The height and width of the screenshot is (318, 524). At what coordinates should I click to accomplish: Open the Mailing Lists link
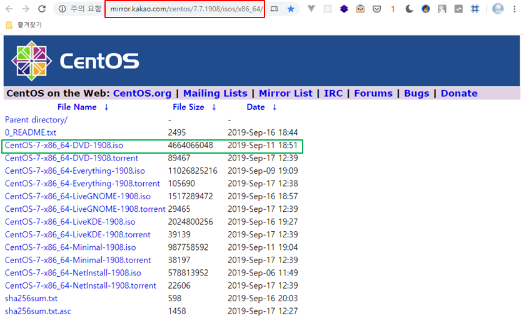[215, 93]
